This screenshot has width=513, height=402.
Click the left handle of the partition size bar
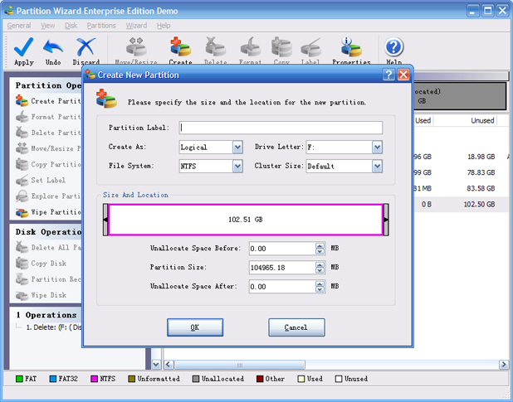click(105, 220)
